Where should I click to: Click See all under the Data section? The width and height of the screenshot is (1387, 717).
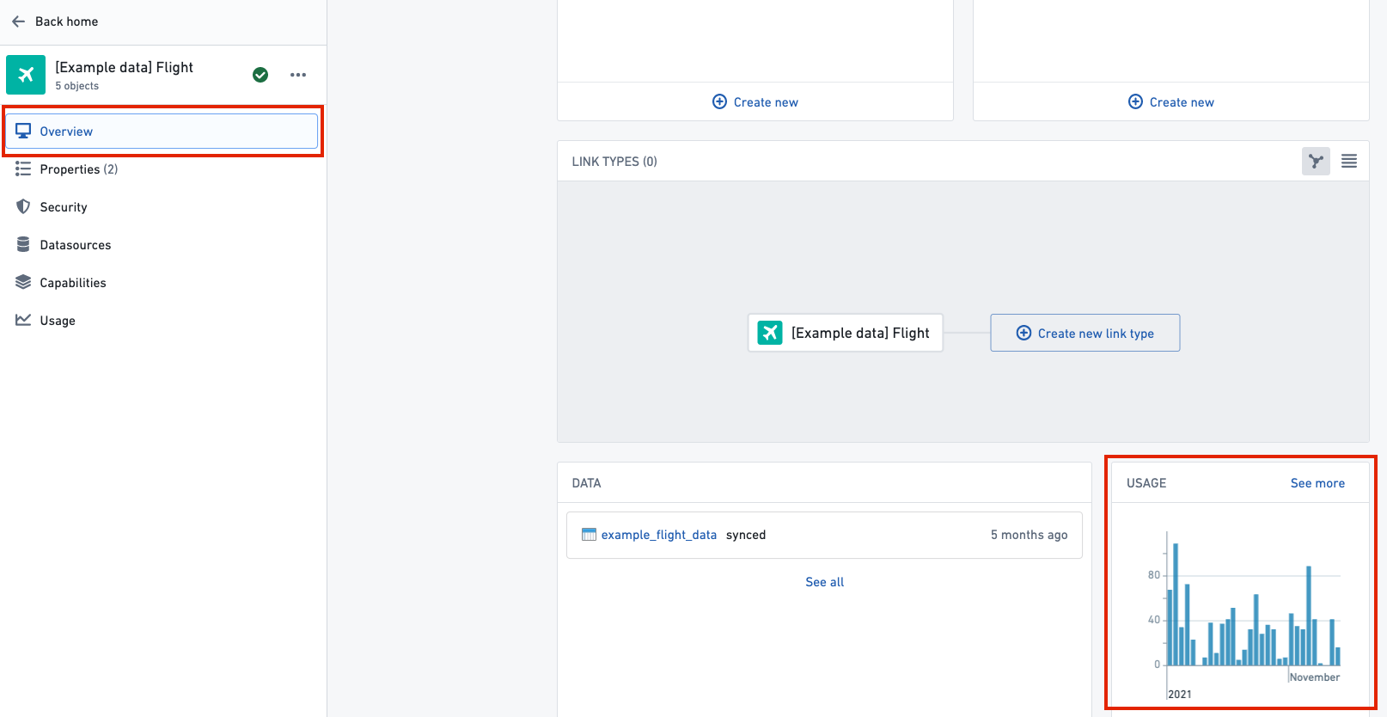tap(825, 582)
